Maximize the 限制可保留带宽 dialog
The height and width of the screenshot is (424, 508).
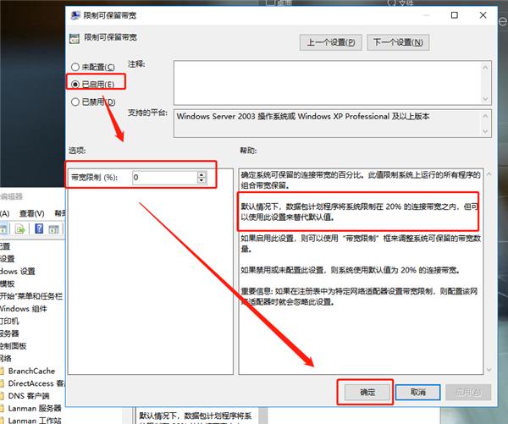tap(455, 15)
